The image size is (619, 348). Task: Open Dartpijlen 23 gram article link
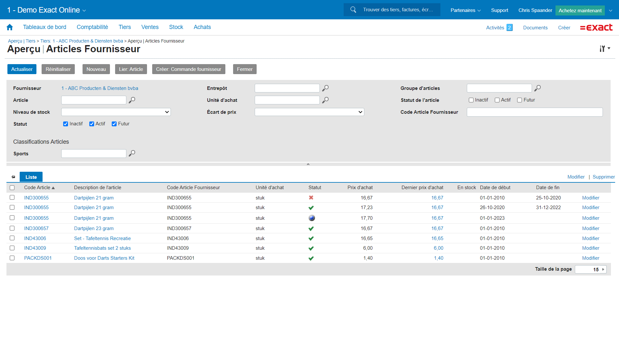click(94, 228)
